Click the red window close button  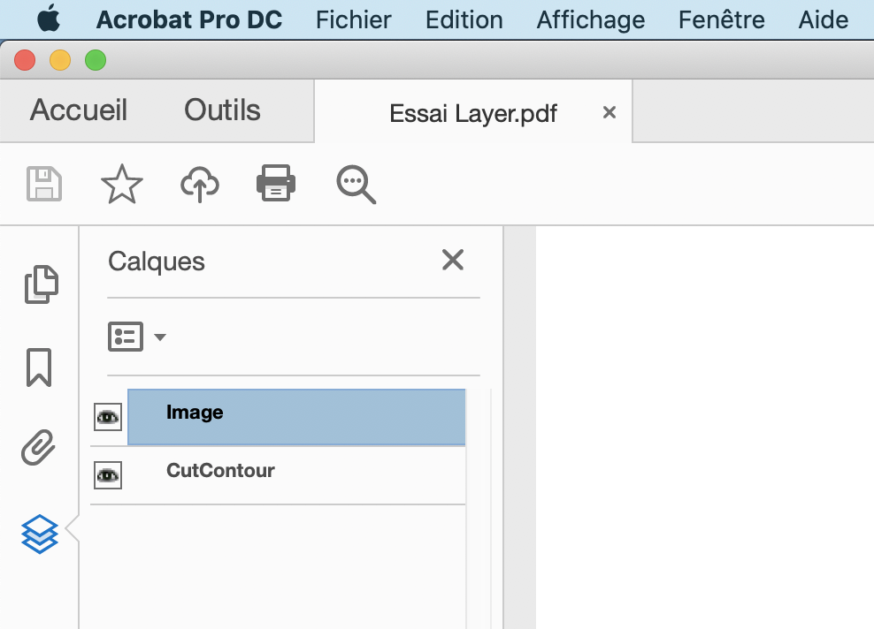point(25,60)
